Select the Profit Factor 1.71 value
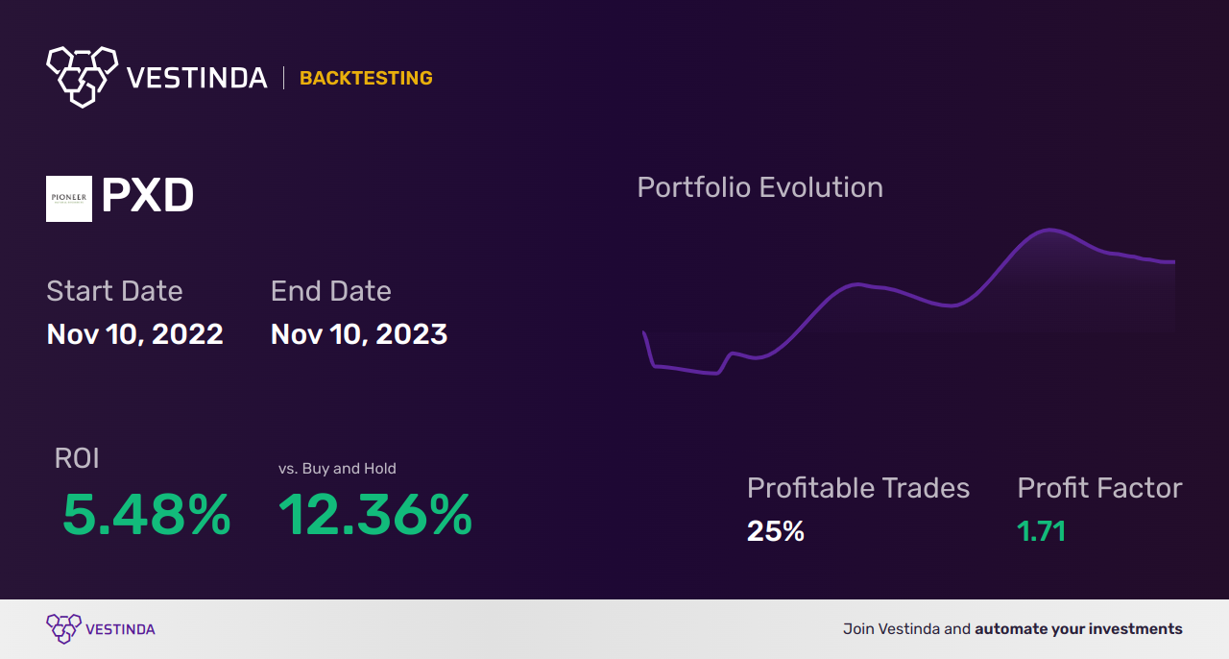The height and width of the screenshot is (659, 1229). tap(1042, 531)
